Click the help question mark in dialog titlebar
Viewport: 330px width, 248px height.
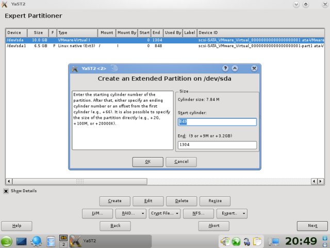225,68
